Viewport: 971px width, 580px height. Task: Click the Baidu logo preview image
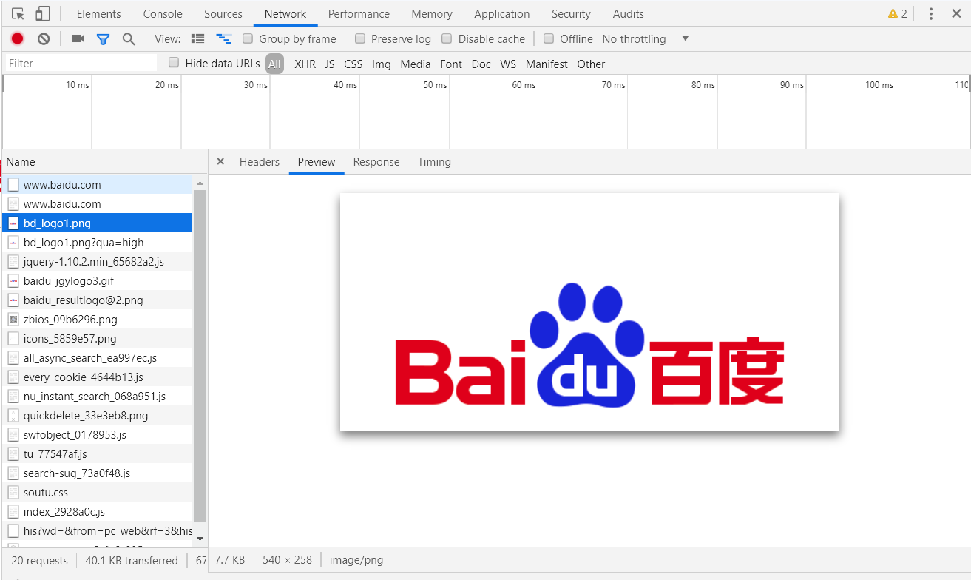pos(589,311)
